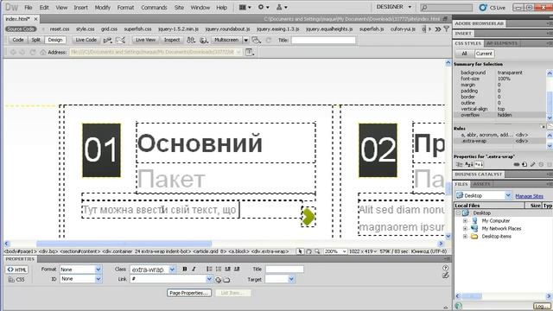This screenshot has height=311, width=553.
Task: Click the Point to File target icon
Action: [x=218, y=280]
